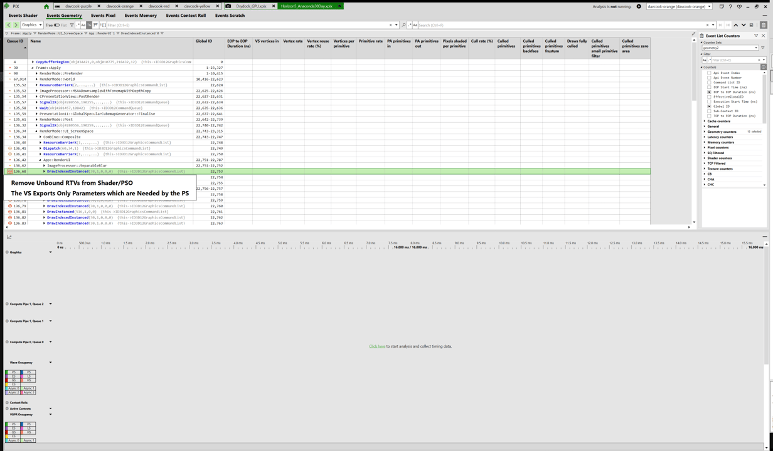Select Dispatch(60,34,1) event row

click(x=326, y=148)
